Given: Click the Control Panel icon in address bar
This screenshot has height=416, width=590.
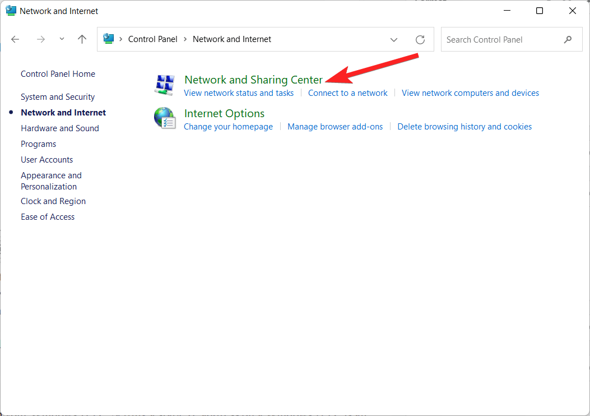Looking at the screenshot, I should tap(109, 39).
